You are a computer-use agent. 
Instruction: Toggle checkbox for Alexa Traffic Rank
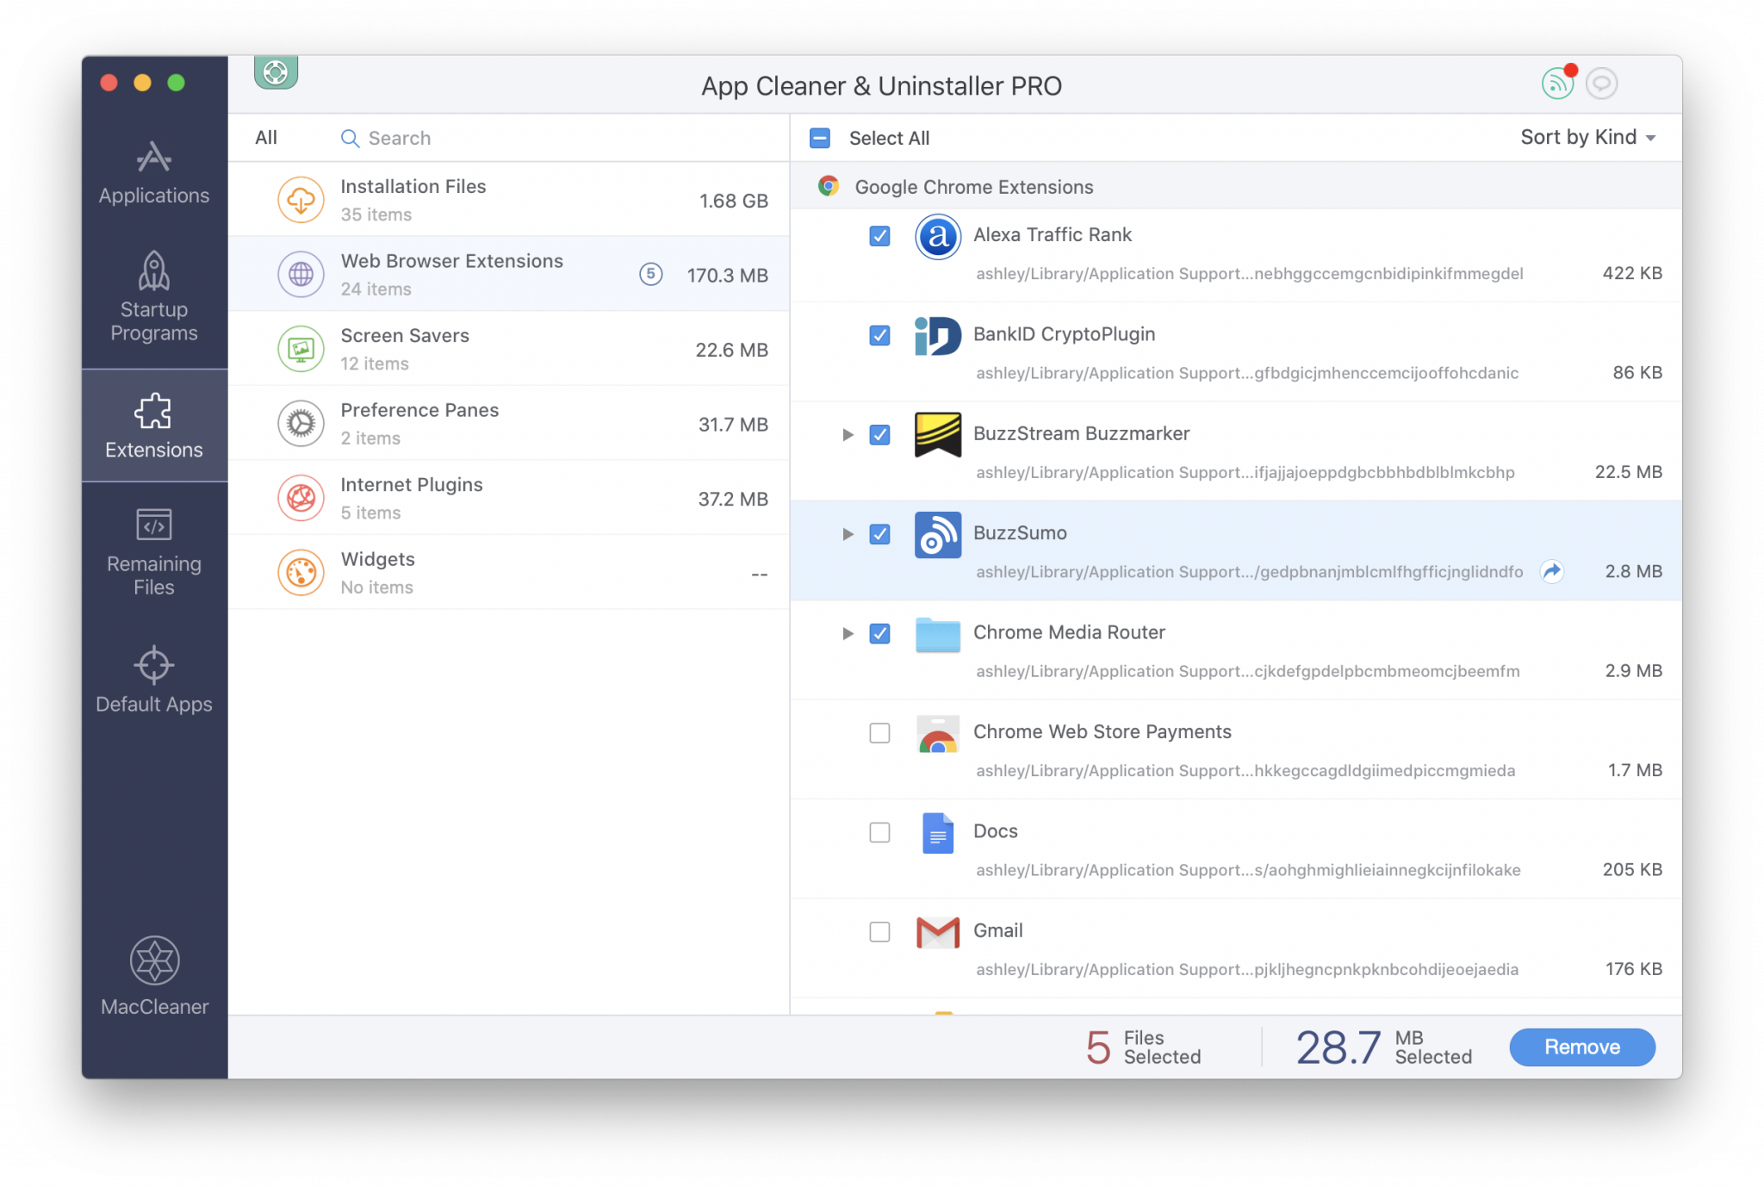[x=878, y=234]
